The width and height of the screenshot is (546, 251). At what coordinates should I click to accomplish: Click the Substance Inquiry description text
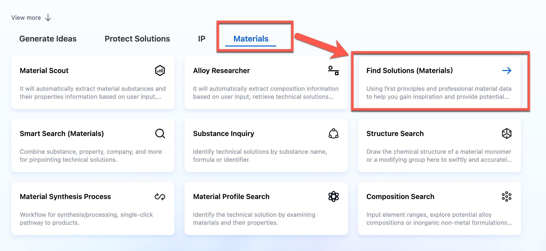260,155
